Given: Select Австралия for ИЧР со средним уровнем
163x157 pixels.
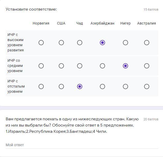Looking at the screenshot, I should click(x=146, y=66).
